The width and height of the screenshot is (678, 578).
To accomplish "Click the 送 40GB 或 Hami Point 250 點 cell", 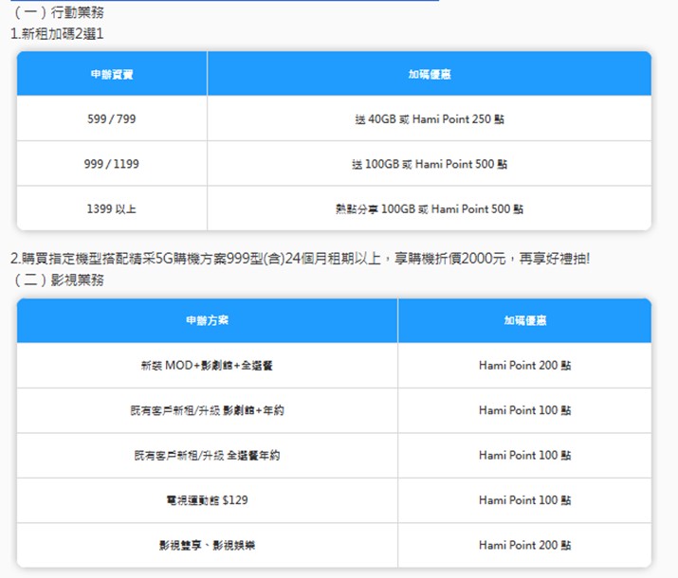I will (429, 119).
